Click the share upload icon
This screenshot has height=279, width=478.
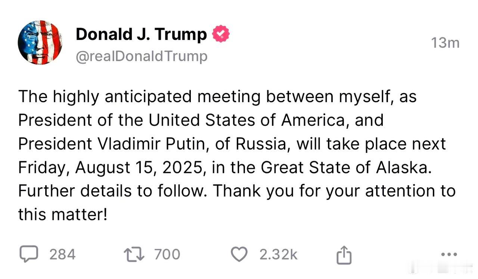344,254
